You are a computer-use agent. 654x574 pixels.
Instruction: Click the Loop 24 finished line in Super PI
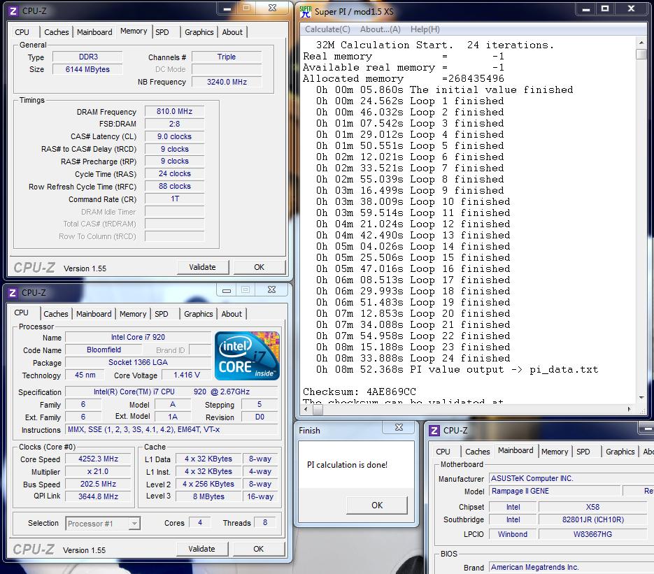click(x=413, y=358)
